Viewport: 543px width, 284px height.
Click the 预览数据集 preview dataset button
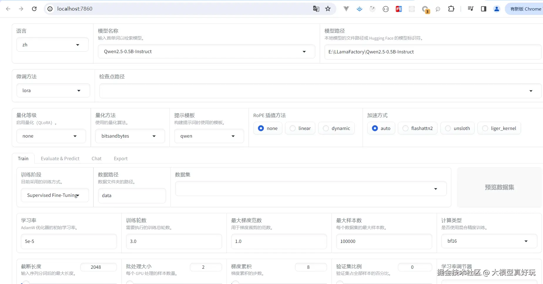[499, 187]
